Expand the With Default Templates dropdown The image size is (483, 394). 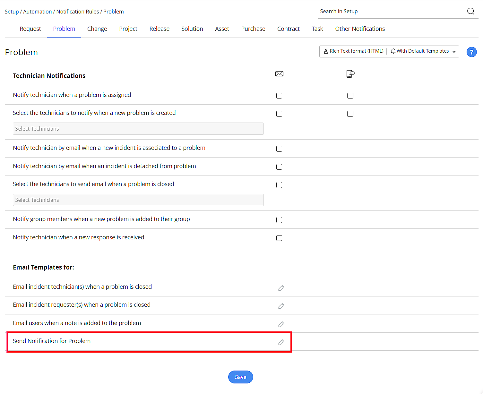click(x=424, y=51)
